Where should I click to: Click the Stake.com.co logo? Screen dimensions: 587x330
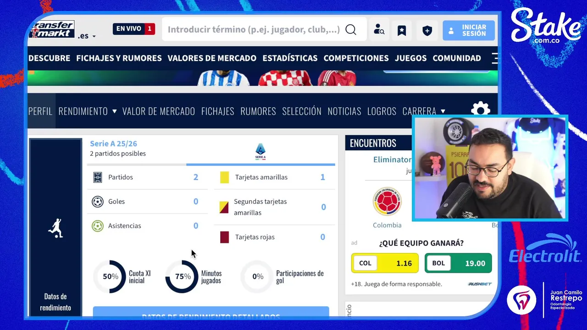click(x=546, y=27)
